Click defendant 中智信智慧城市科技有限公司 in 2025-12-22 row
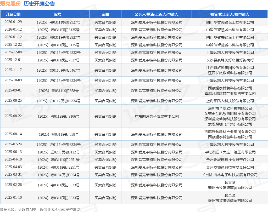Viewport: 268px width, 212px height. click(230, 45)
